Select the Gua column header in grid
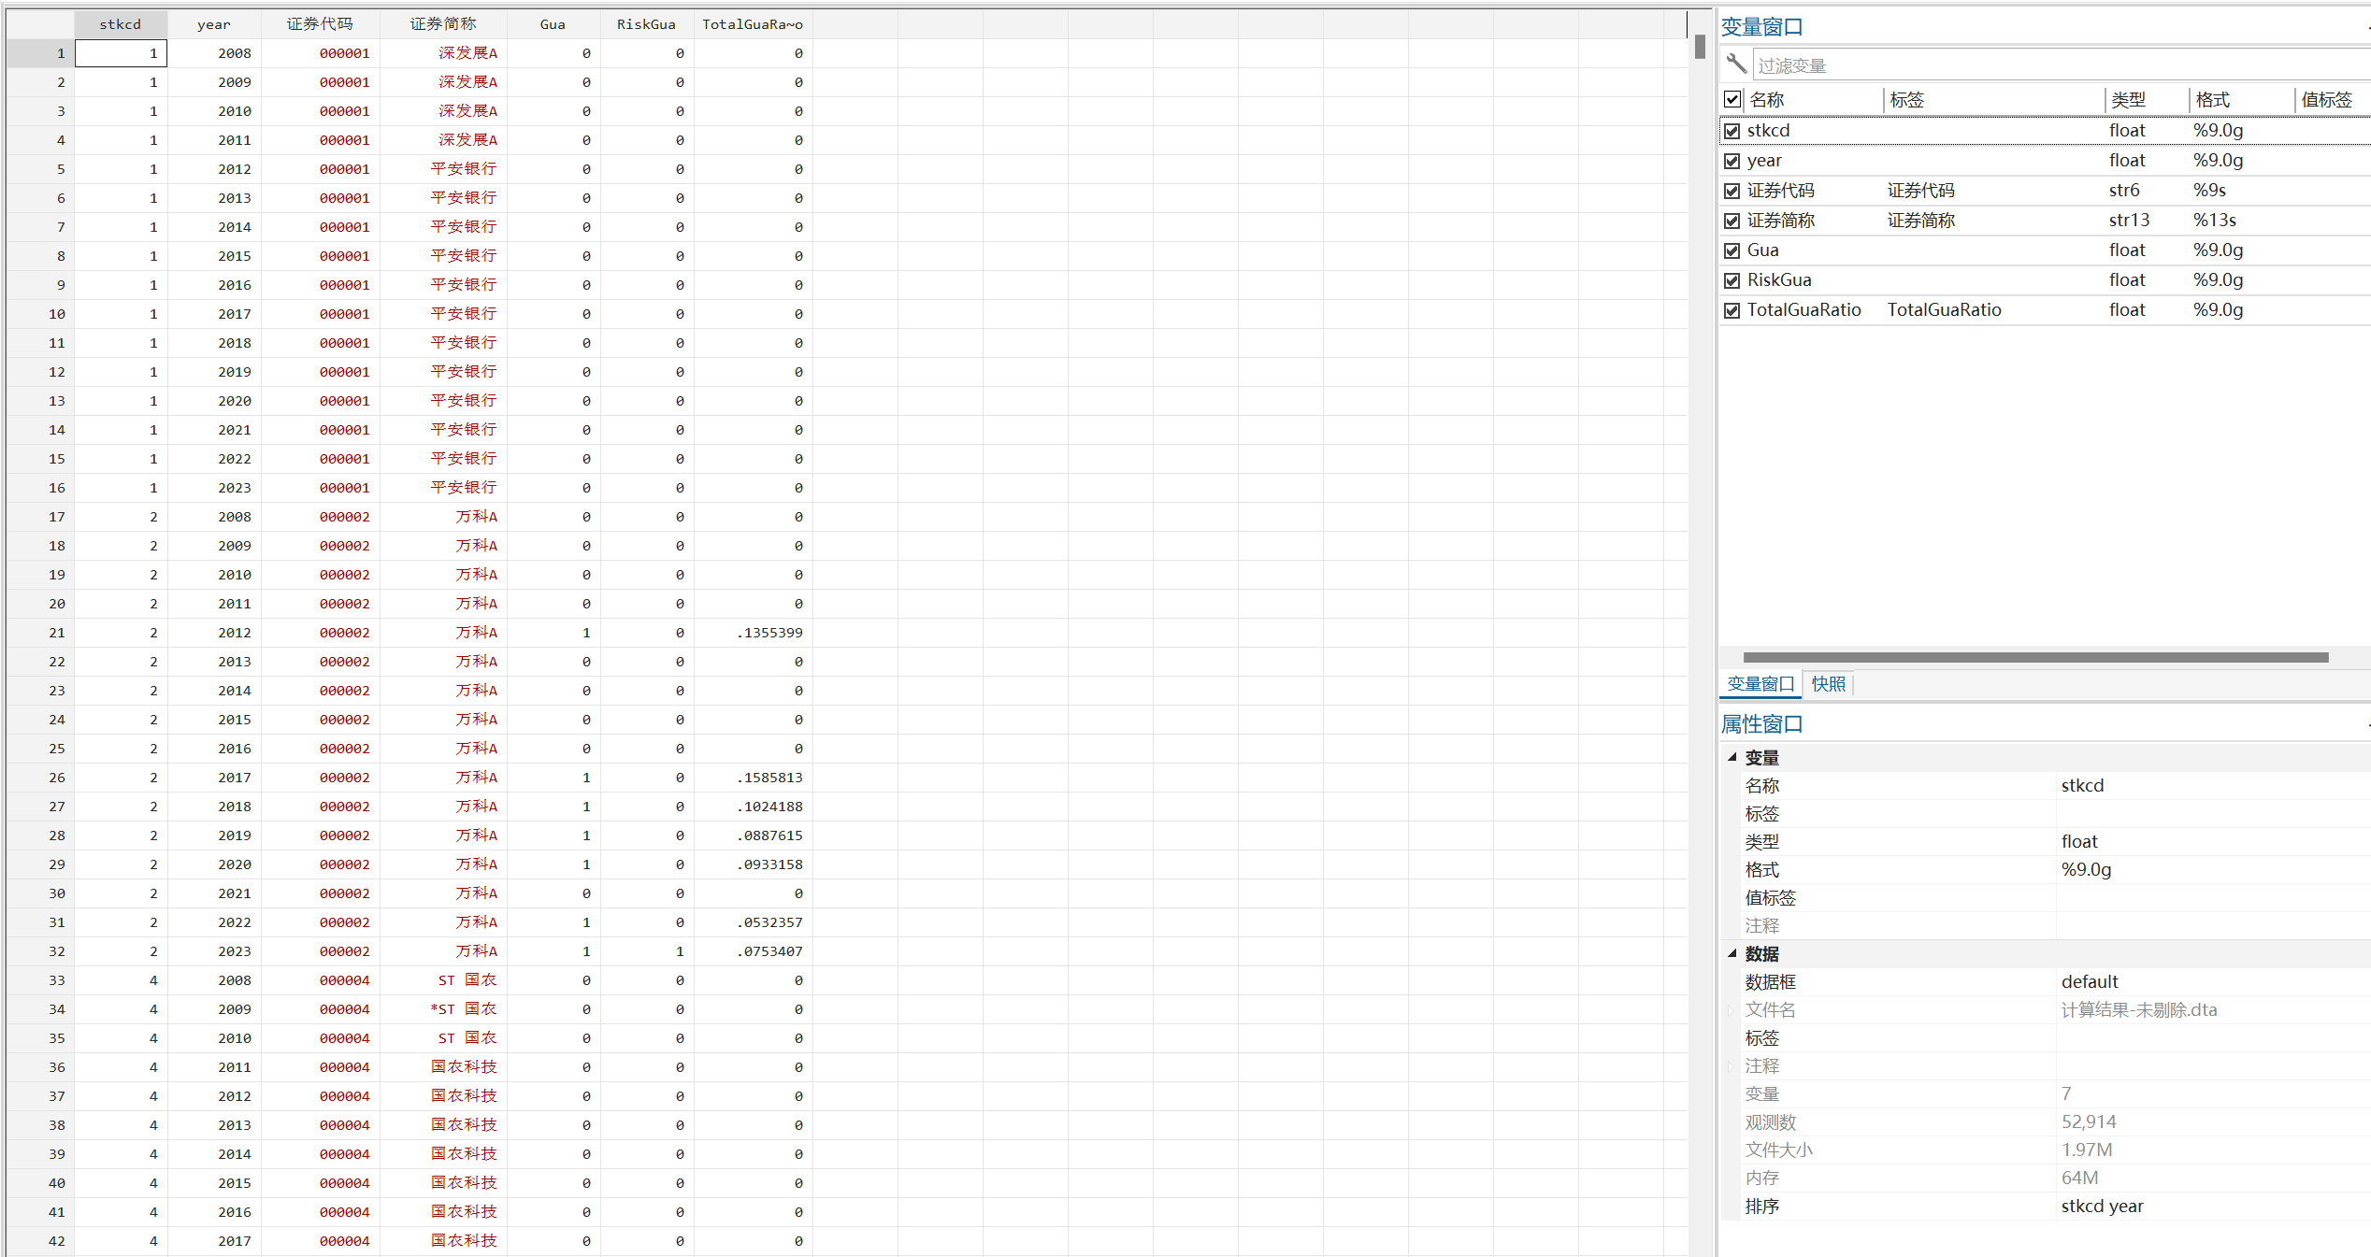The image size is (2371, 1257). pyautogui.click(x=553, y=24)
